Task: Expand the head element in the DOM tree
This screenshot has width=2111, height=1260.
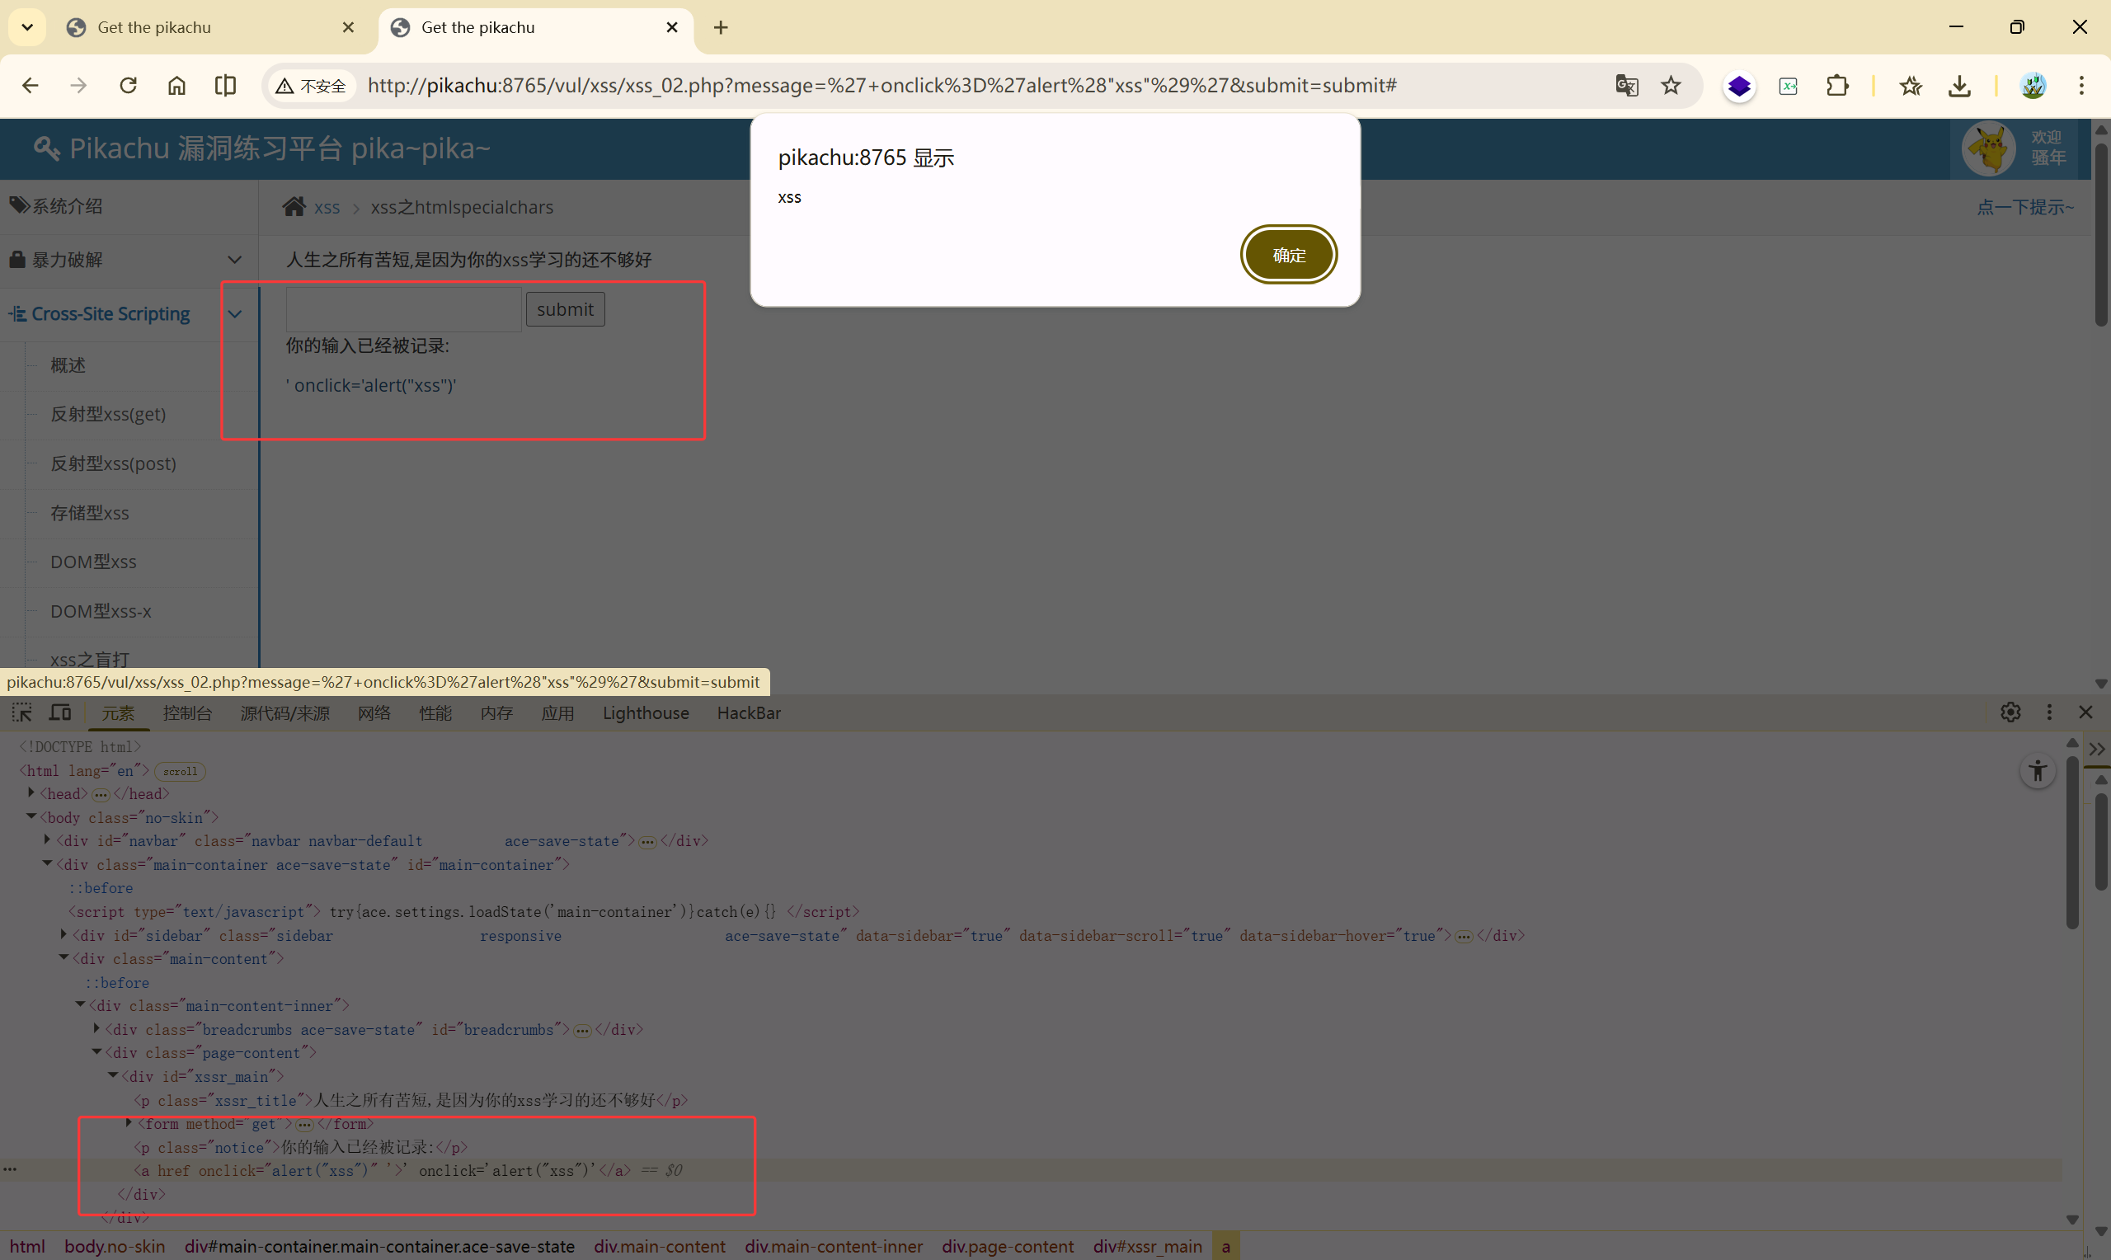Action: [31, 793]
